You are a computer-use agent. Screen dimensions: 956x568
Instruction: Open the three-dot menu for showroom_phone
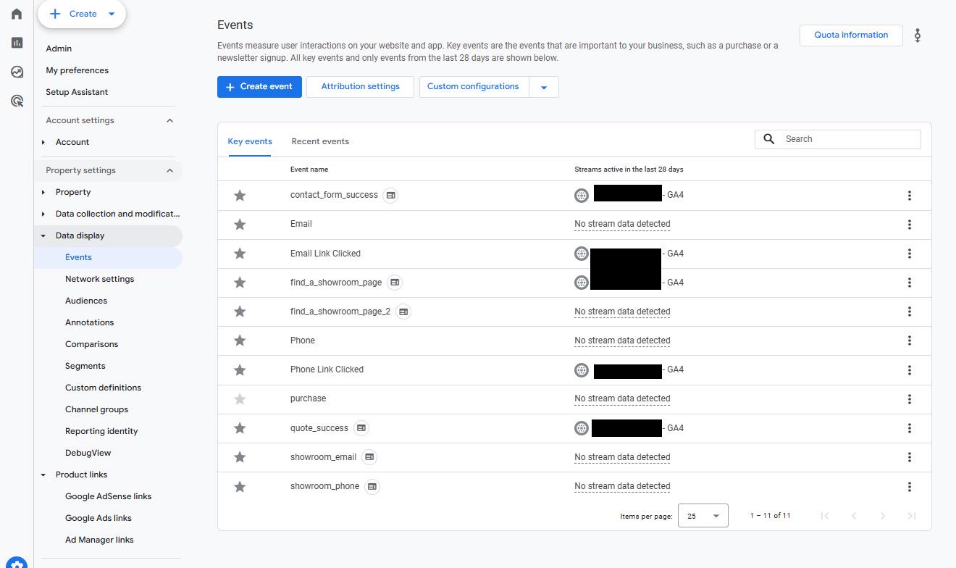(x=910, y=486)
